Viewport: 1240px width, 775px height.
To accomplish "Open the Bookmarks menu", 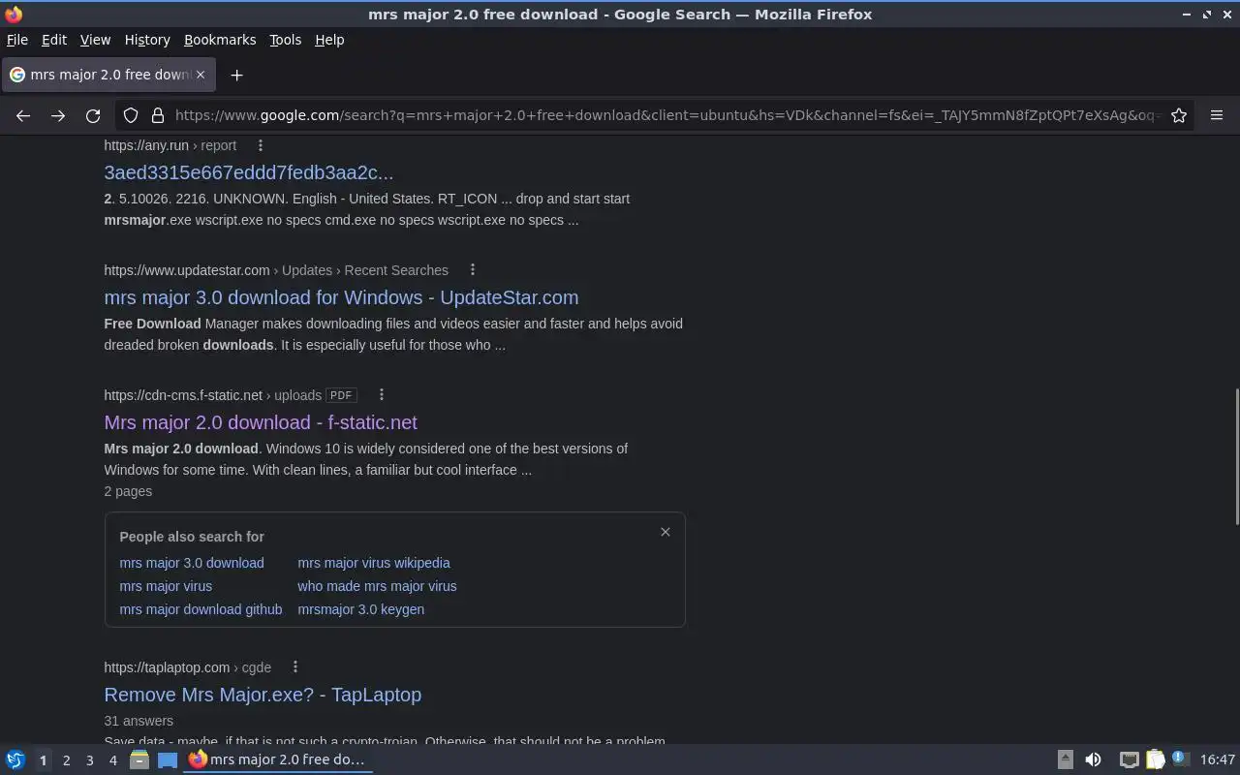I will click(x=220, y=40).
